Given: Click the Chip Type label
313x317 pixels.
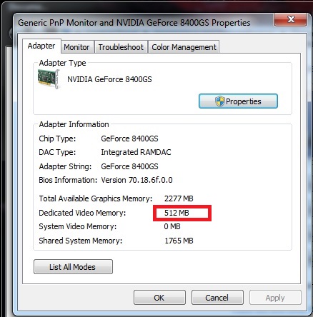Looking at the screenshot, I should click(x=57, y=139).
